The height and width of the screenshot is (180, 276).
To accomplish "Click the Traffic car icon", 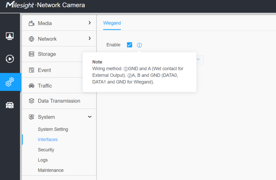I will click(32, 86).
